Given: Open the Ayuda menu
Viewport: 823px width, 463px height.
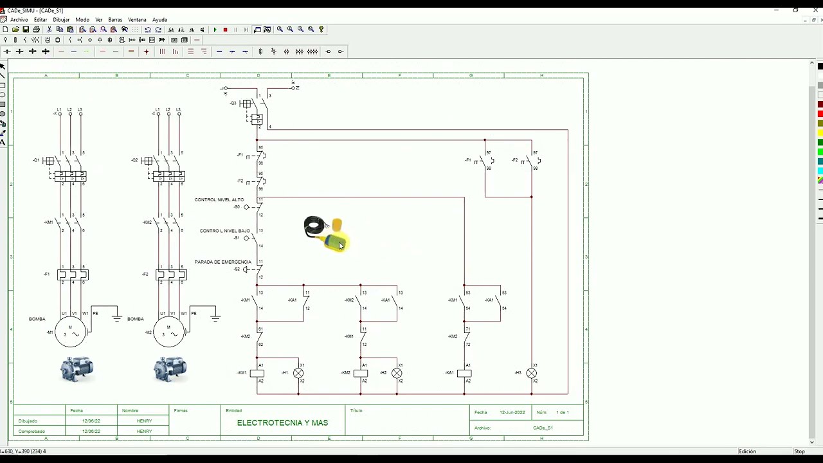Looking at the screenshot, I should coord(159,20).
